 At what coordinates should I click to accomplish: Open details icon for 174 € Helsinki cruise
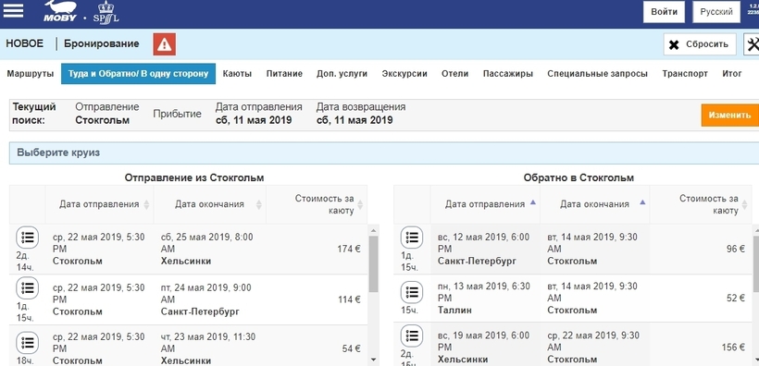tap(27, 237)
